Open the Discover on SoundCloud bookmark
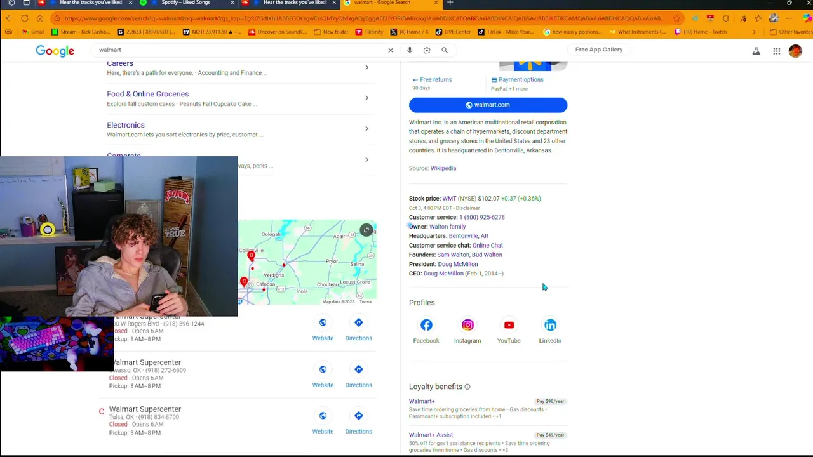Image resolution: width=813 pixels, height=457 pixels. click(278, 32)
